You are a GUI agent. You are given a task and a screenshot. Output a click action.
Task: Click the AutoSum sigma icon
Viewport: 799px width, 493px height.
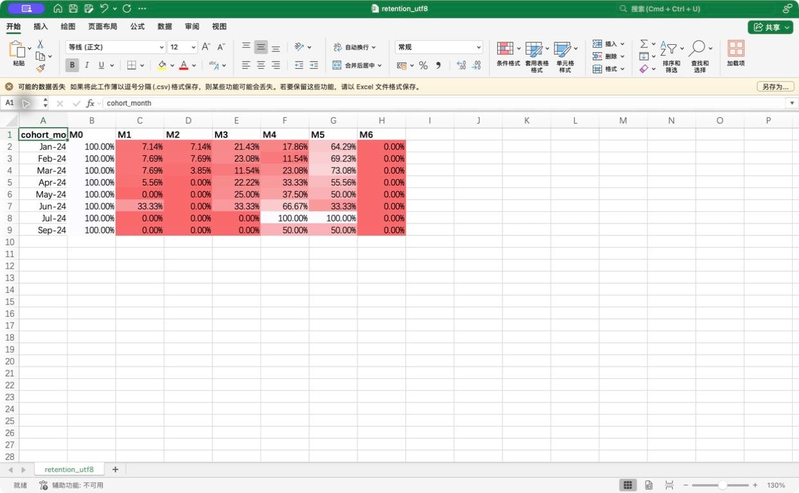pos(644,44)
